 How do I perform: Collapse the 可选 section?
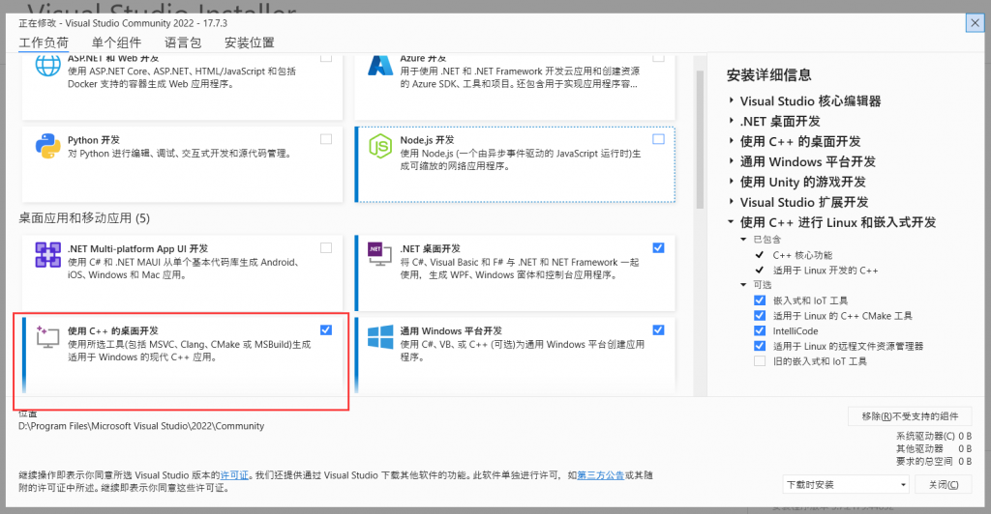(x=744, y=285)
